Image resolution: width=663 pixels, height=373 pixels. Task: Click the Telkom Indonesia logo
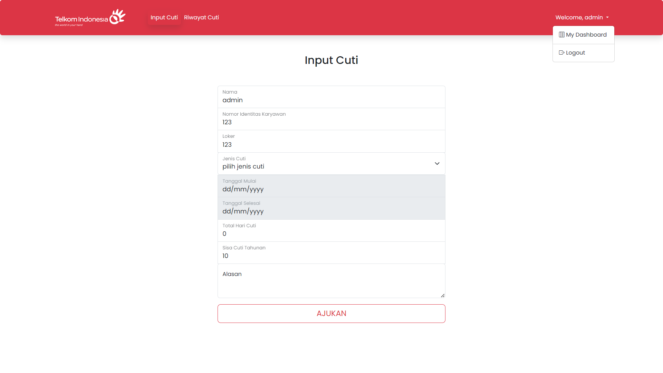coord(90,18)
